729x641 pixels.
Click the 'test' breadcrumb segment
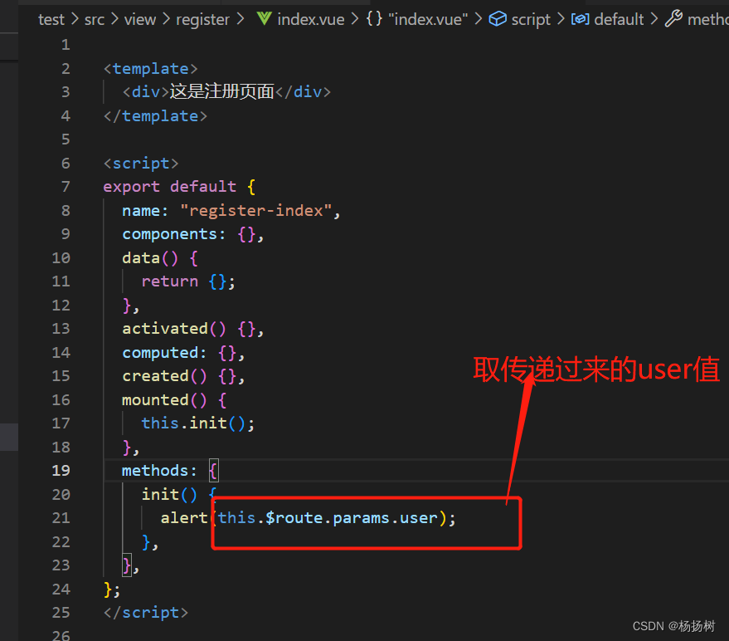click(51, 20)
